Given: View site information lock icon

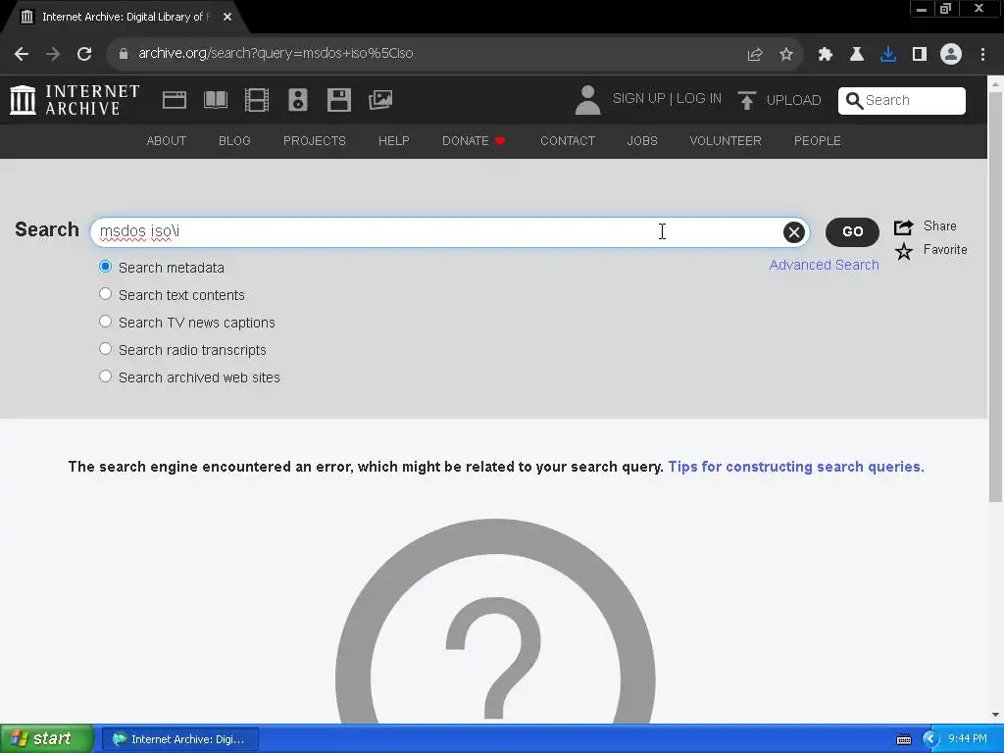Looking at the screenshot, I should pyautogui.click(x=124, y=54).
